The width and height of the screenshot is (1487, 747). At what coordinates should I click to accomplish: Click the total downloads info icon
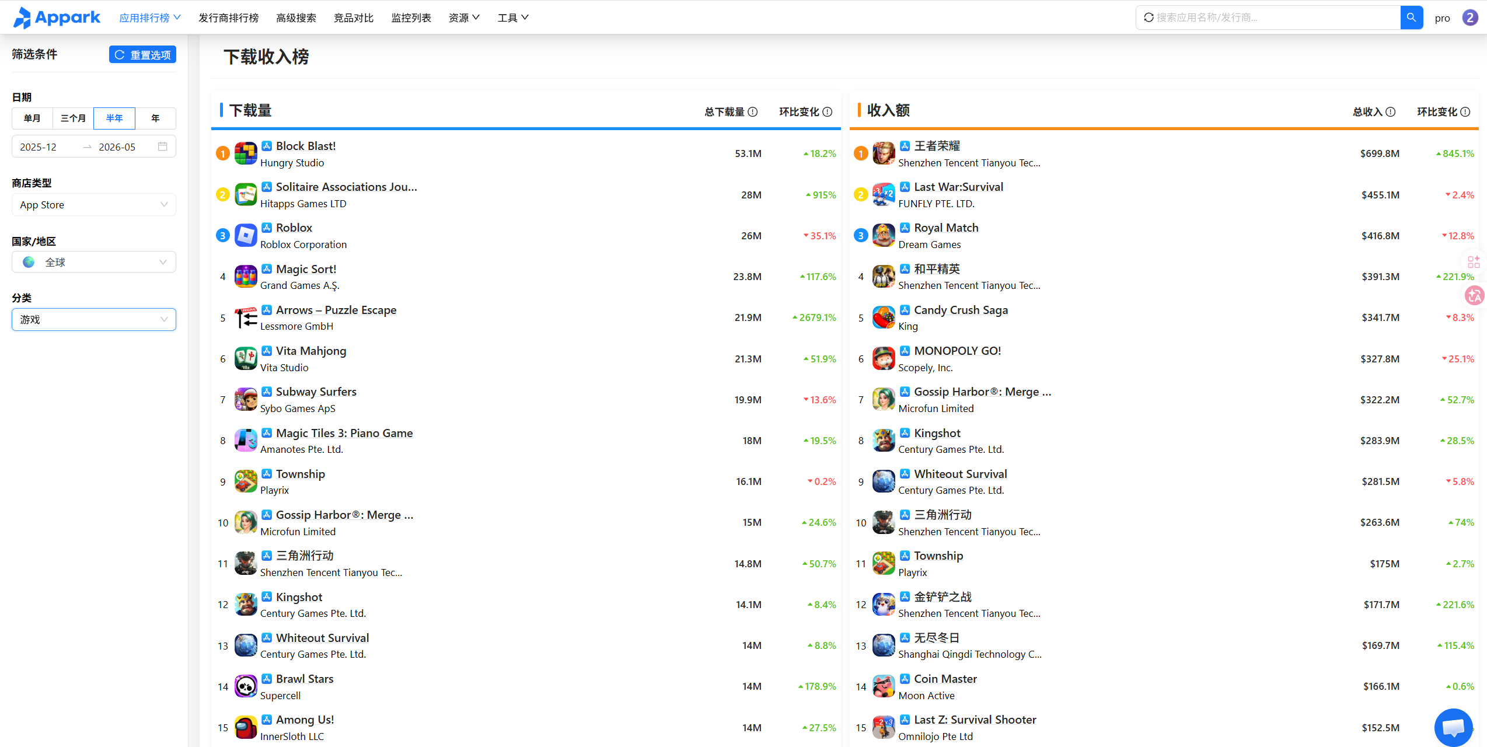point(753,111)
